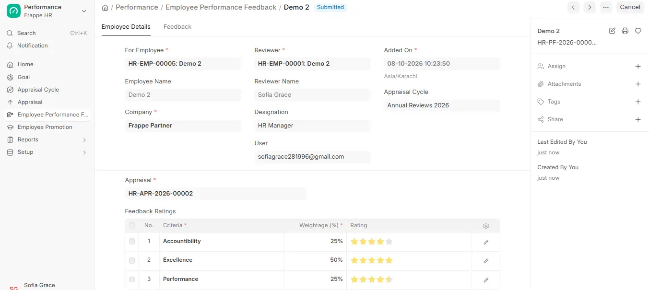Open Employee Performance Feedback in sidebar

click(47, 115)
